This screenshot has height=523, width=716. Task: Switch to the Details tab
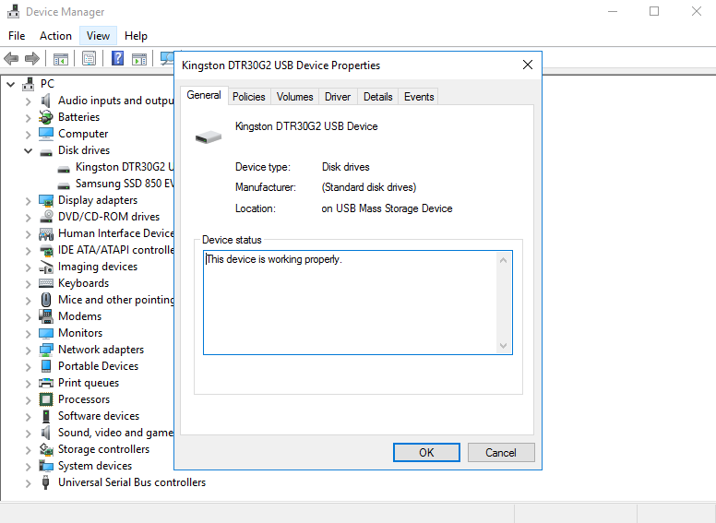(x=378, y=97)
